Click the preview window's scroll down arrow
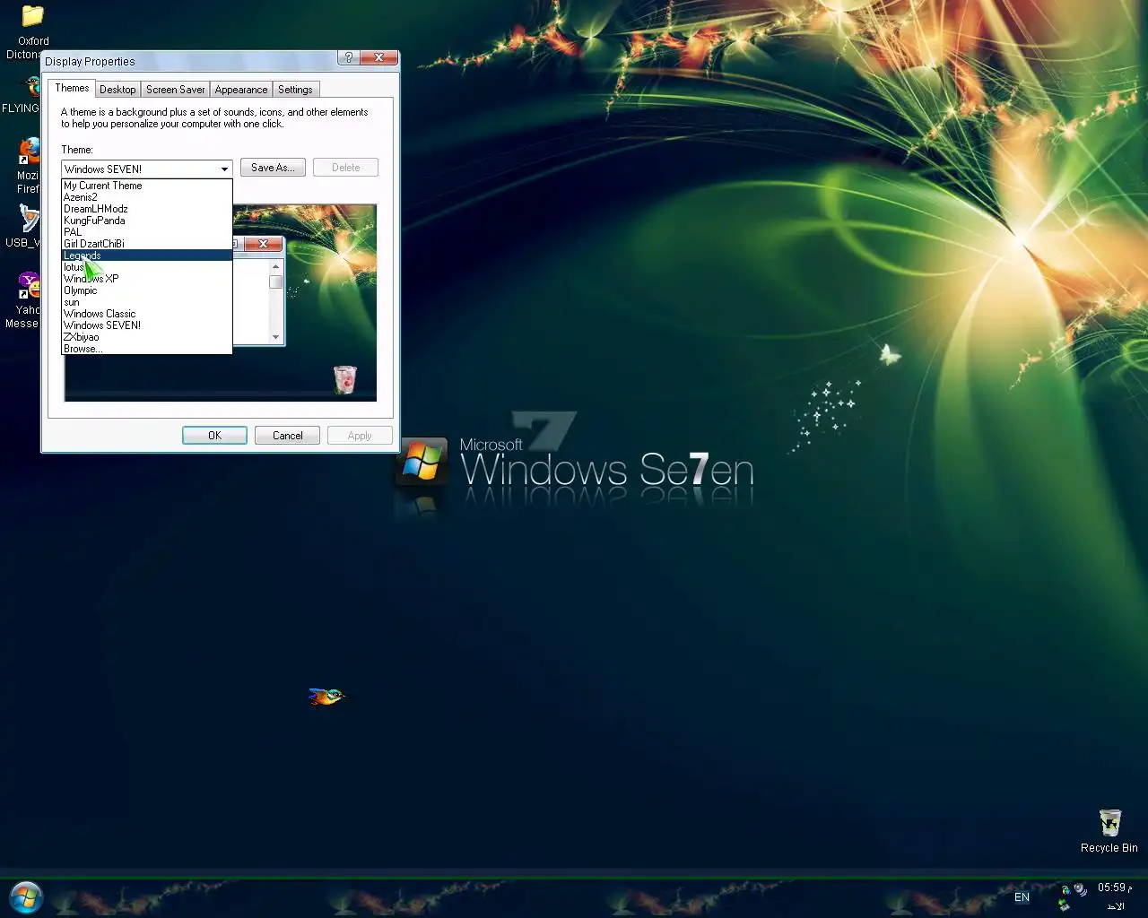The width and height of the screenshot is (1148, 918). [x=276, y=337]
